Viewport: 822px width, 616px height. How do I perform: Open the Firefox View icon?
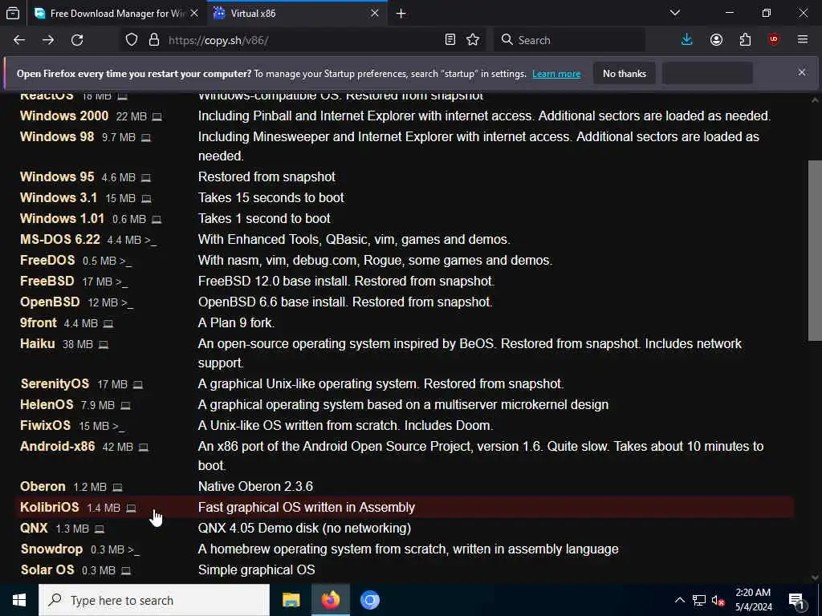13,13
